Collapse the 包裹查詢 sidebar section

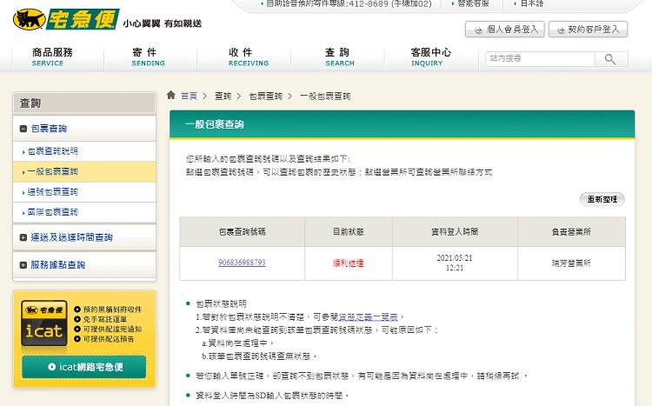tap(23, 129)
